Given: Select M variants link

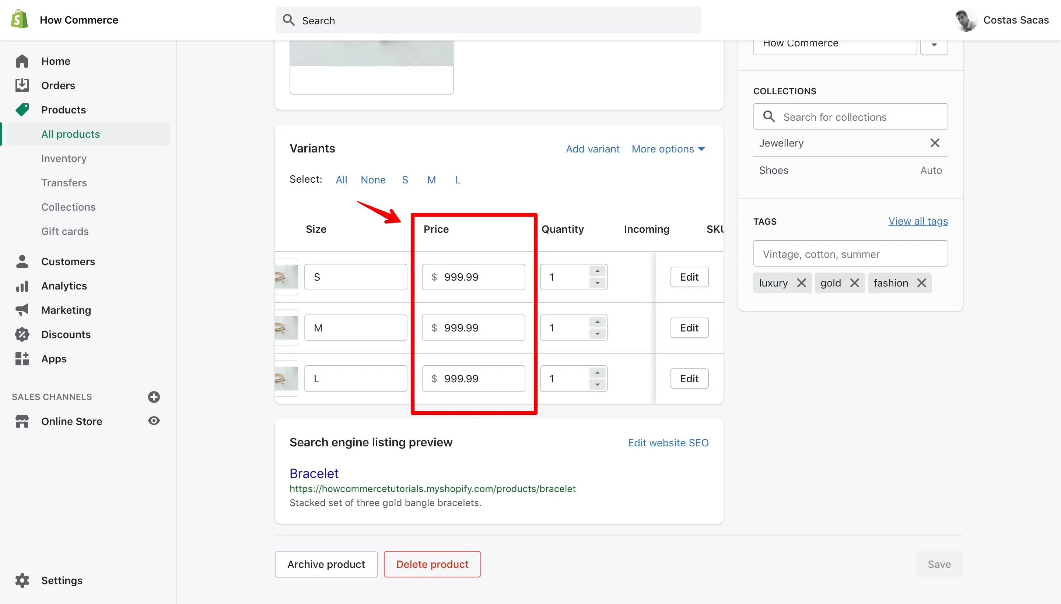Looking at the screenshot, I should 431,180.
